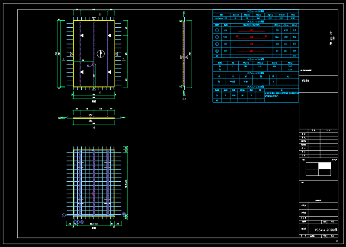Screen dimensions: 346x247
Task: Click the vertical Chinese text in the upper-right corner
Action: [331, 38]
